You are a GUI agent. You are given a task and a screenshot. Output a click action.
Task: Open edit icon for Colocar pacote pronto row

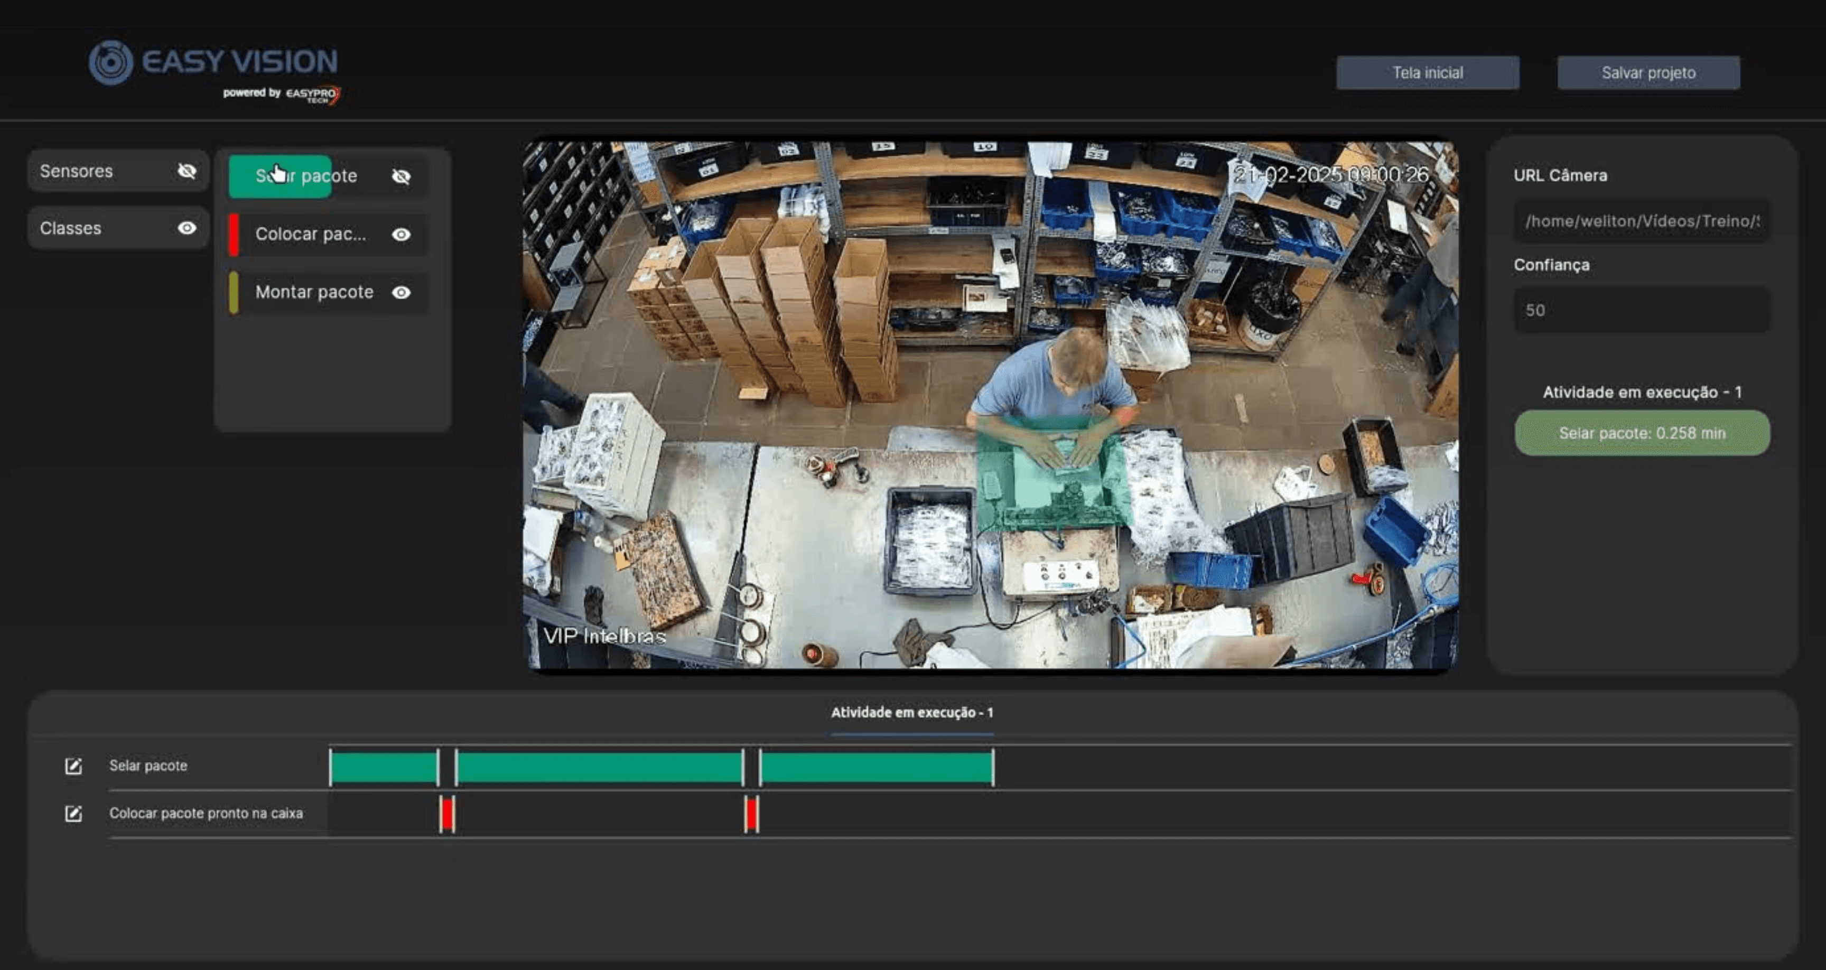(x=73, y=813)
